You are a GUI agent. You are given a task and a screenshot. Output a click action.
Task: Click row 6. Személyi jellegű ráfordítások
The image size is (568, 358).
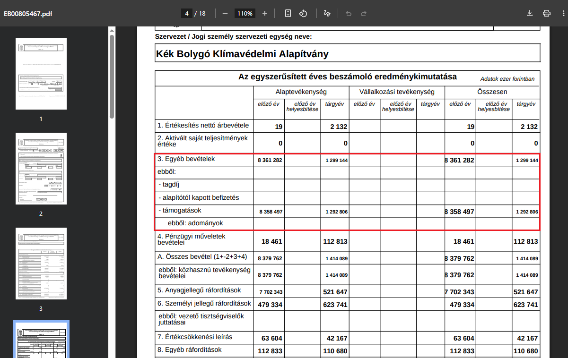(204, 303)
